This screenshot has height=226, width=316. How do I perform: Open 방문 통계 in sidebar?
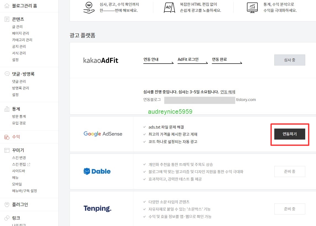pos(19,116)
